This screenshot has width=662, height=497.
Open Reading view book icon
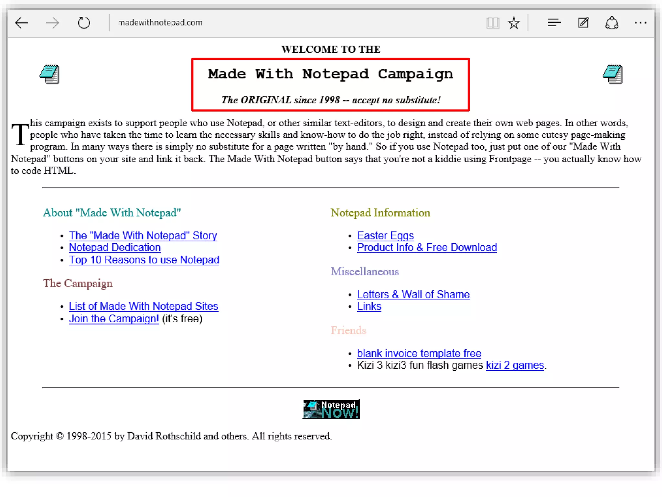pyautogui.click(x=493, y=23)
